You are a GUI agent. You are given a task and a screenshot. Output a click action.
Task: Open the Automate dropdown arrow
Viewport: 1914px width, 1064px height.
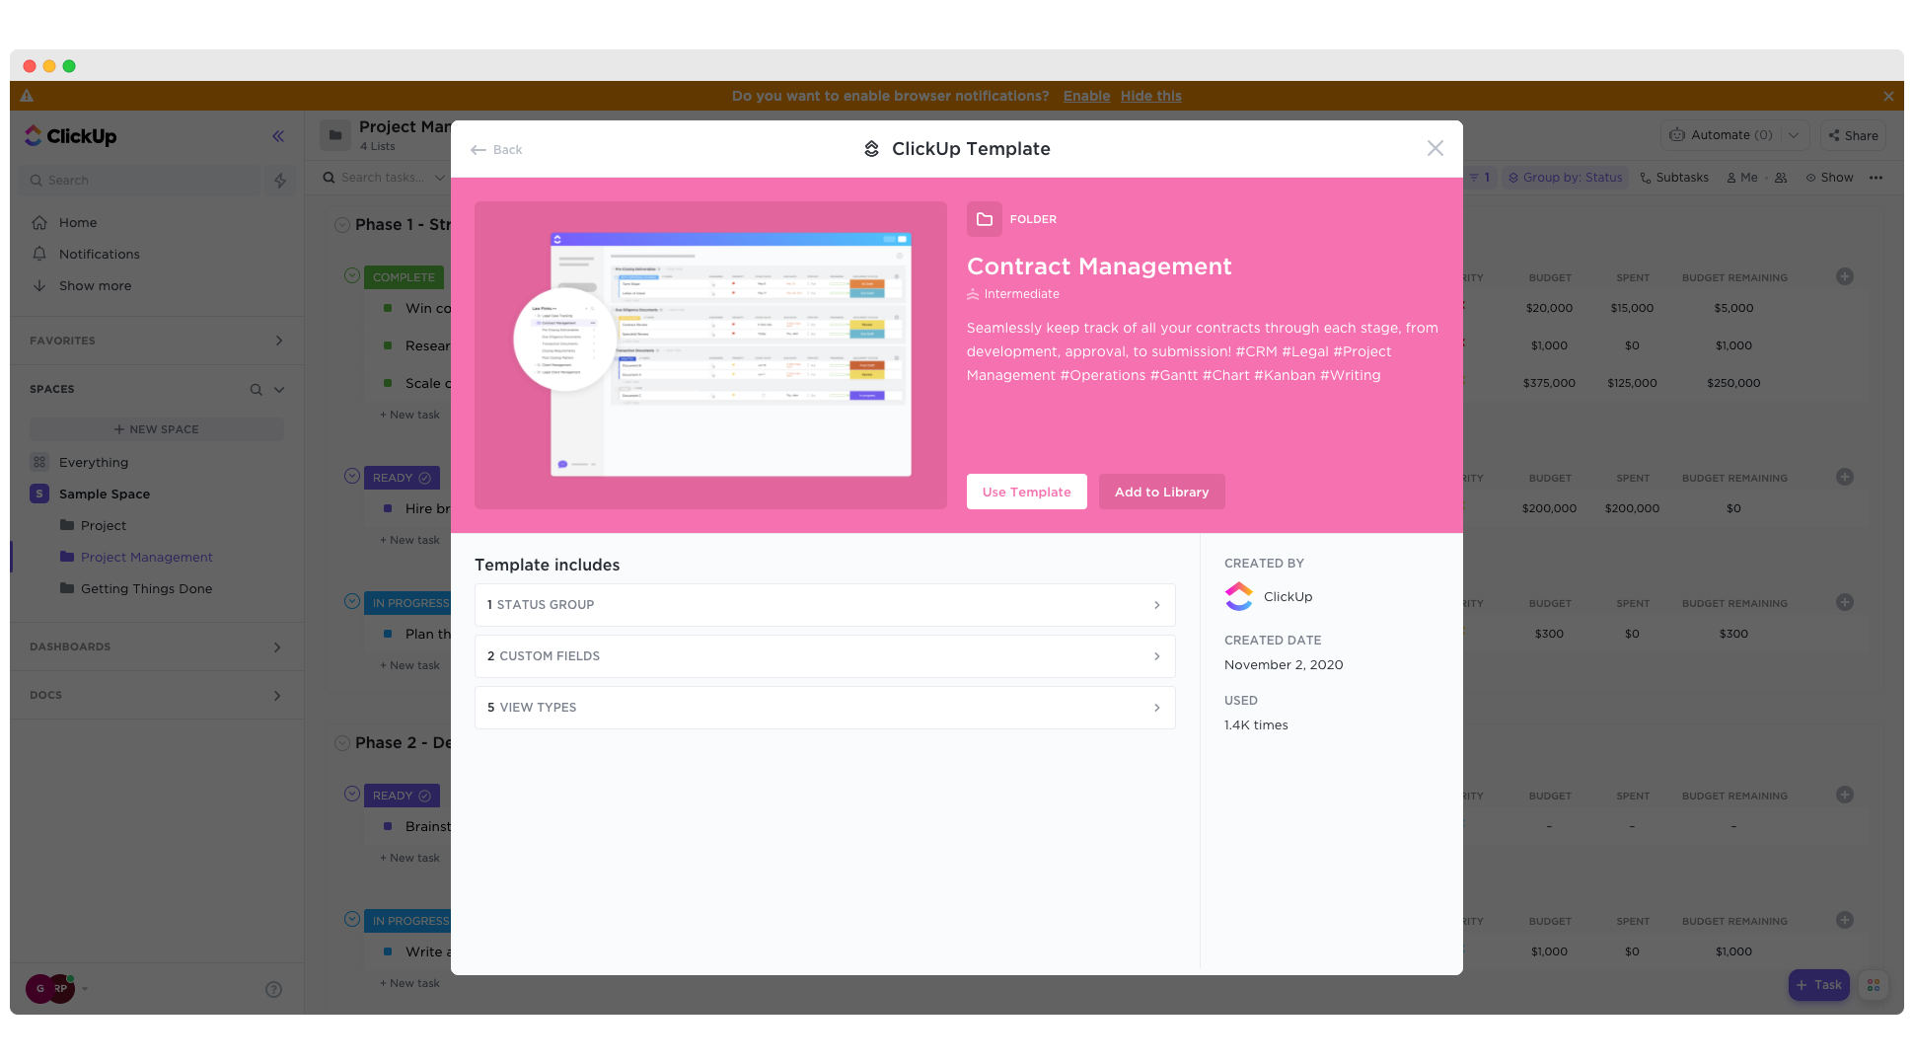[1794, 135]
